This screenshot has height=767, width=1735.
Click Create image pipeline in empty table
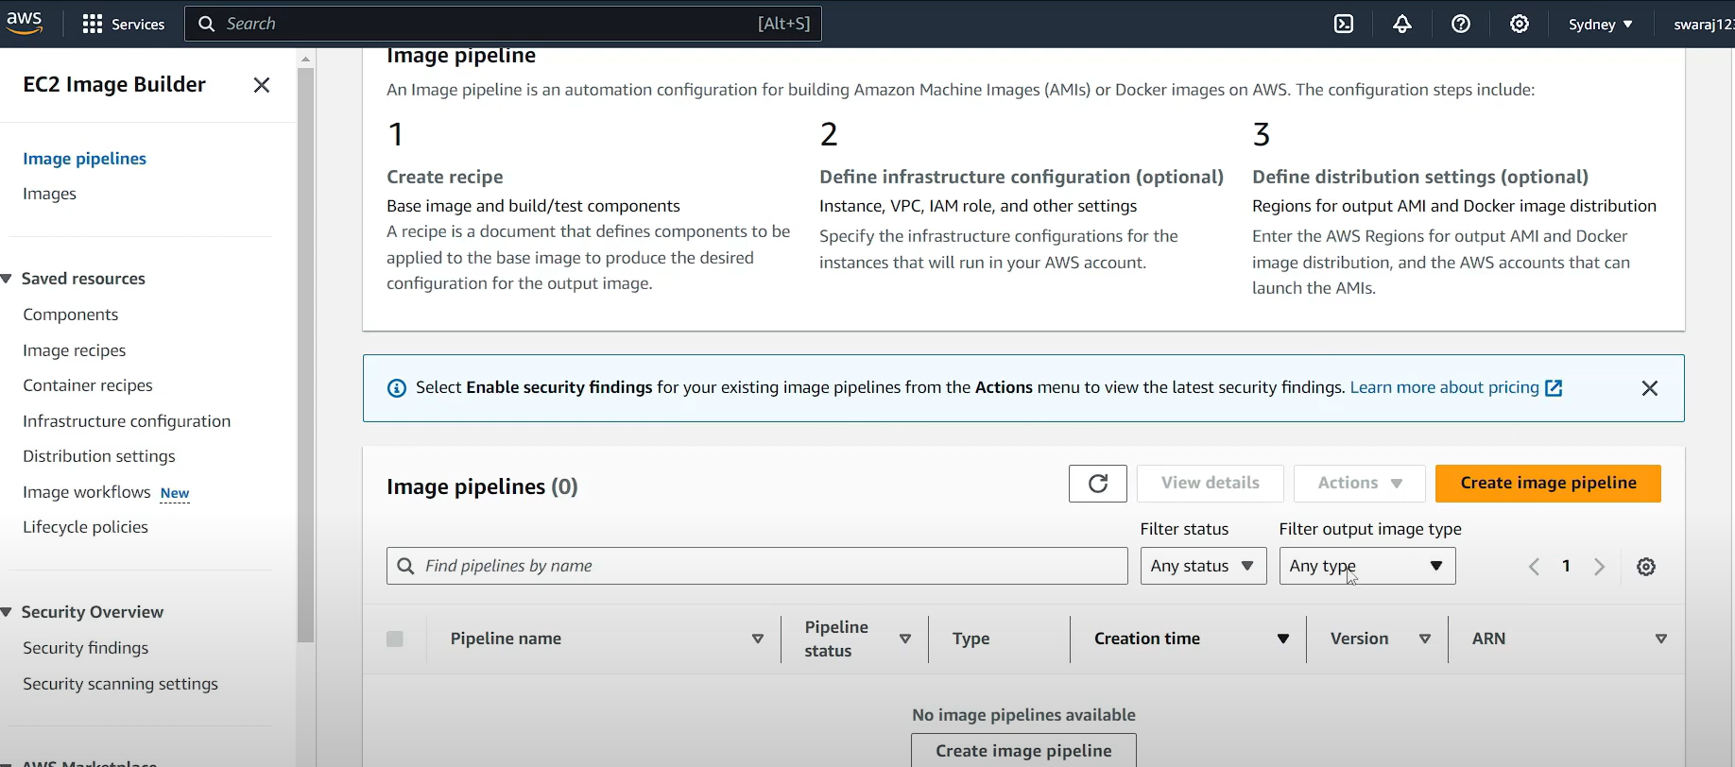coord(1023,750)
